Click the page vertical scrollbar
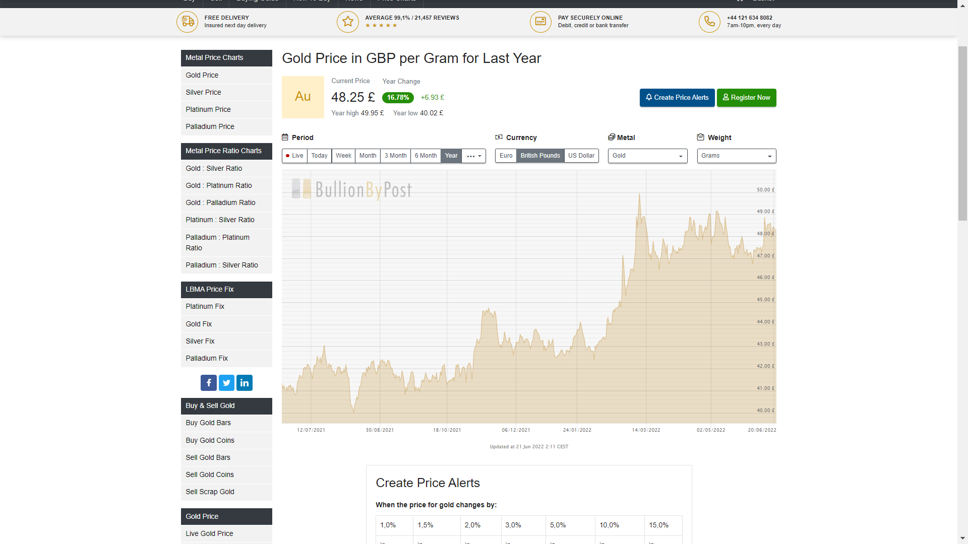Image resolution: width=968 pixels, height=544 pixels. [962, 133]
